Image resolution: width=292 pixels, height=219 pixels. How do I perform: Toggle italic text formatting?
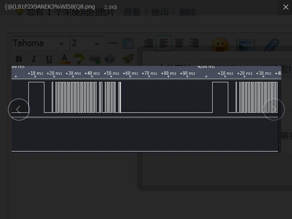coord(34,59)
